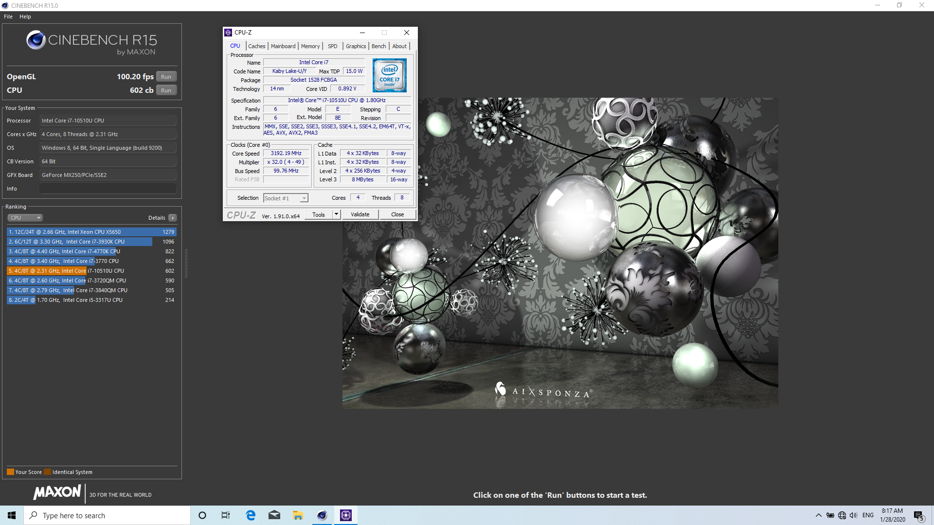
Task: Select i7-3720QM ranking entry
Action: tap(91, 280)
